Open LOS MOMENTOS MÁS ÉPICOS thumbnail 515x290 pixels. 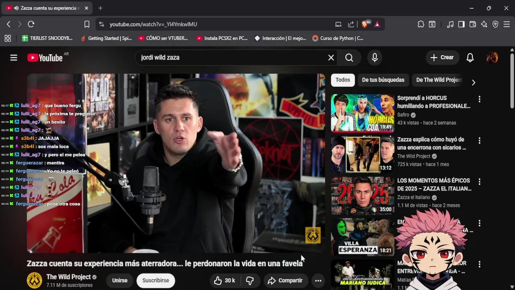point(363,196)
